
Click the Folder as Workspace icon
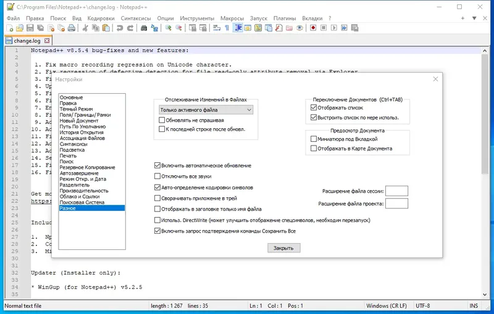coord(289,28)
